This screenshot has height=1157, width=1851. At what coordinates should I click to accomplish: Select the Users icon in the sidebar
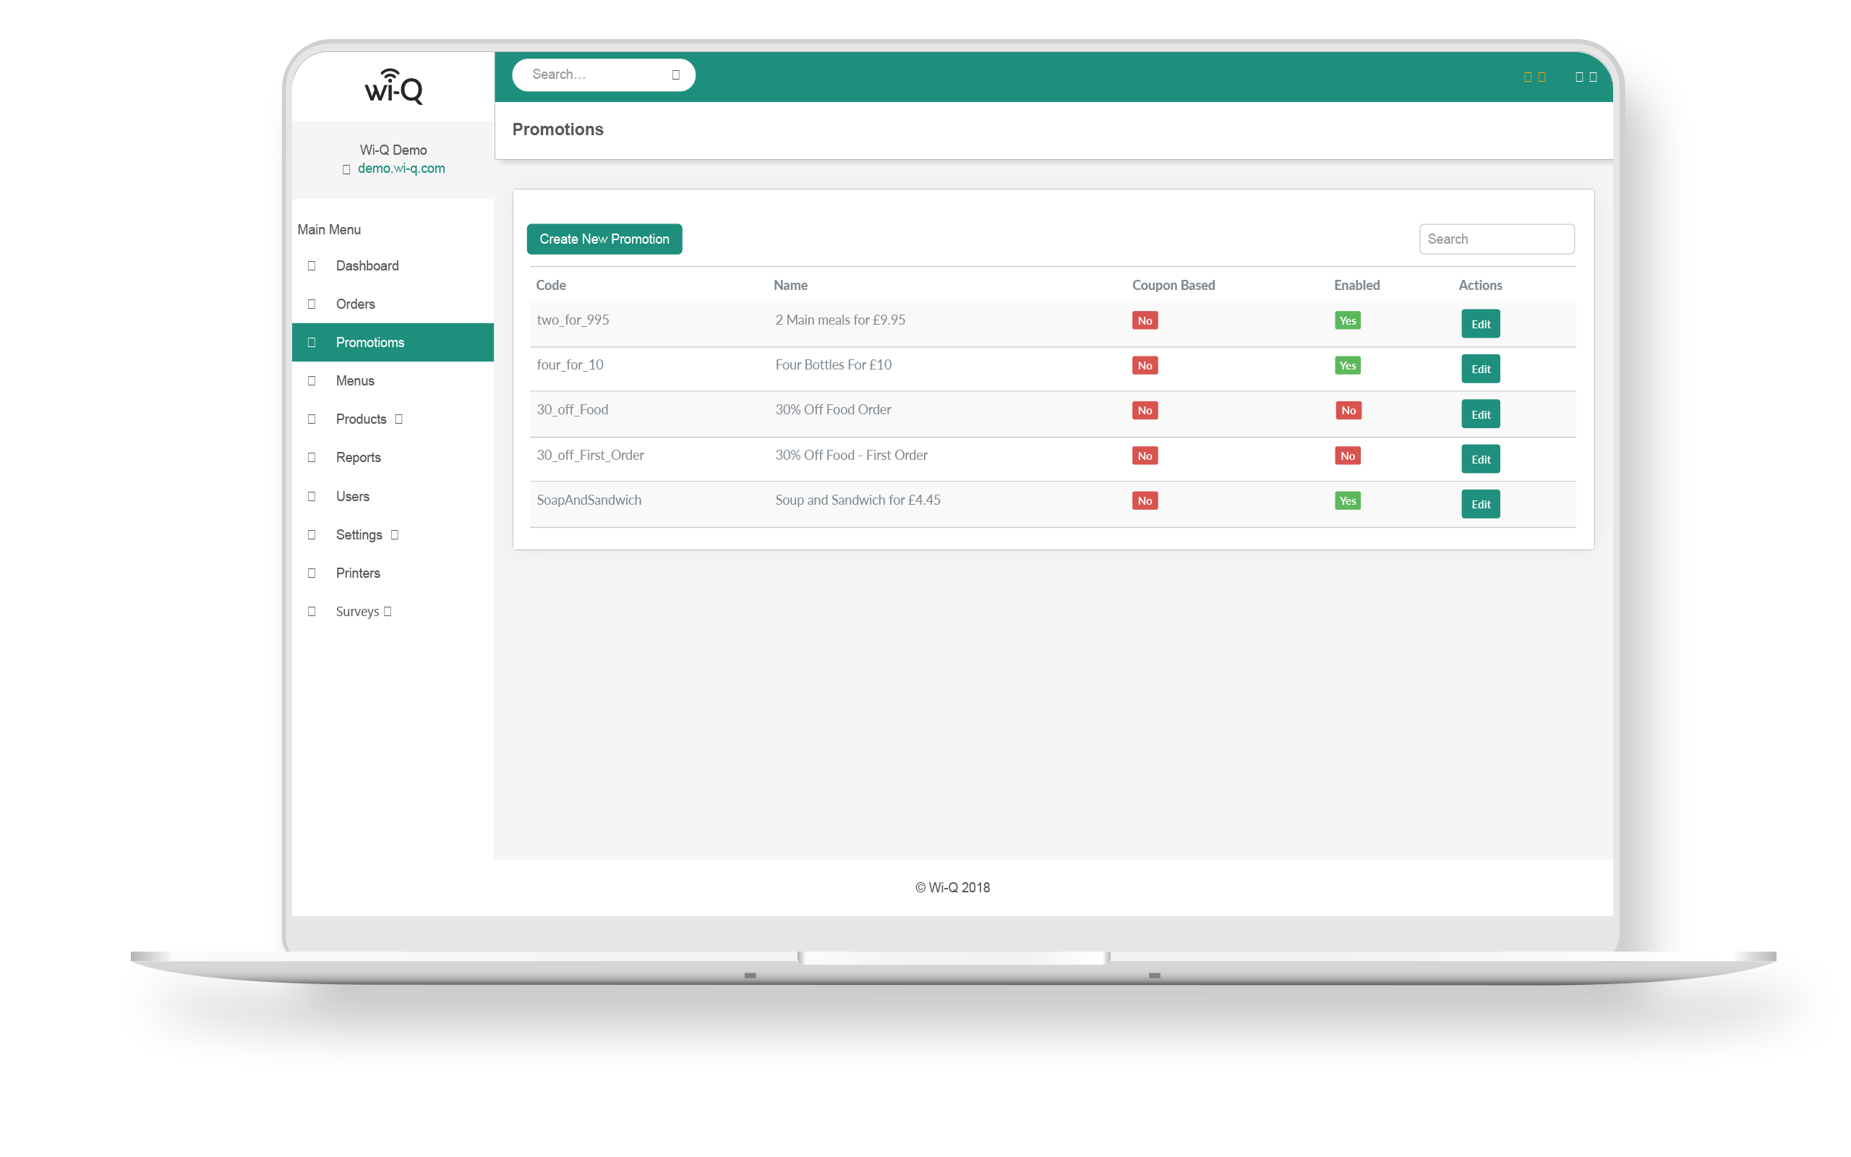[310, 495]
